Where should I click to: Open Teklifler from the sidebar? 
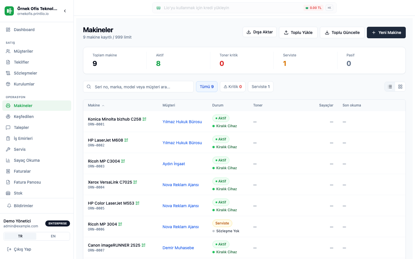37,62
